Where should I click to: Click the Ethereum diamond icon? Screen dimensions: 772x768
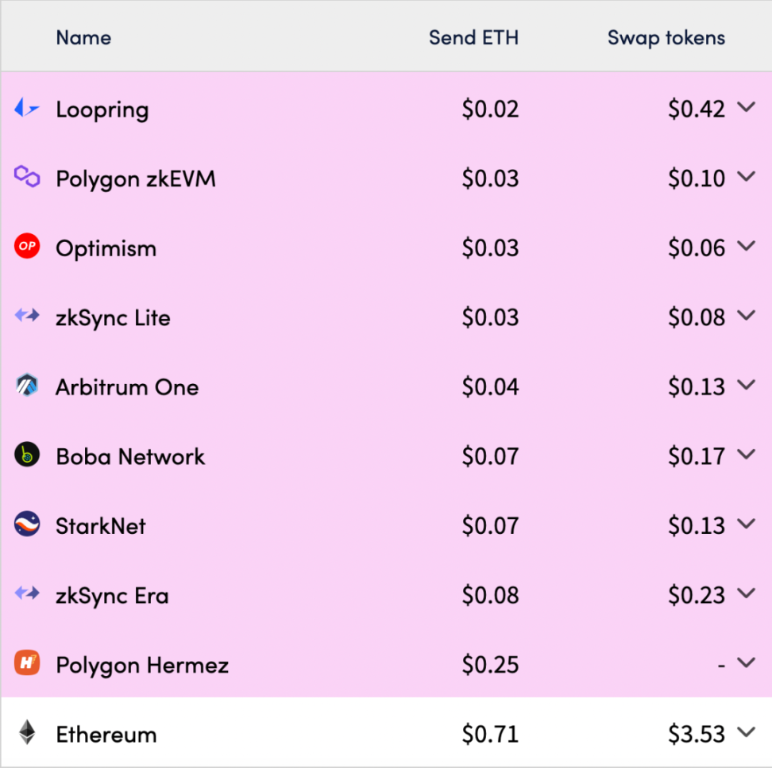pos(26,732)
